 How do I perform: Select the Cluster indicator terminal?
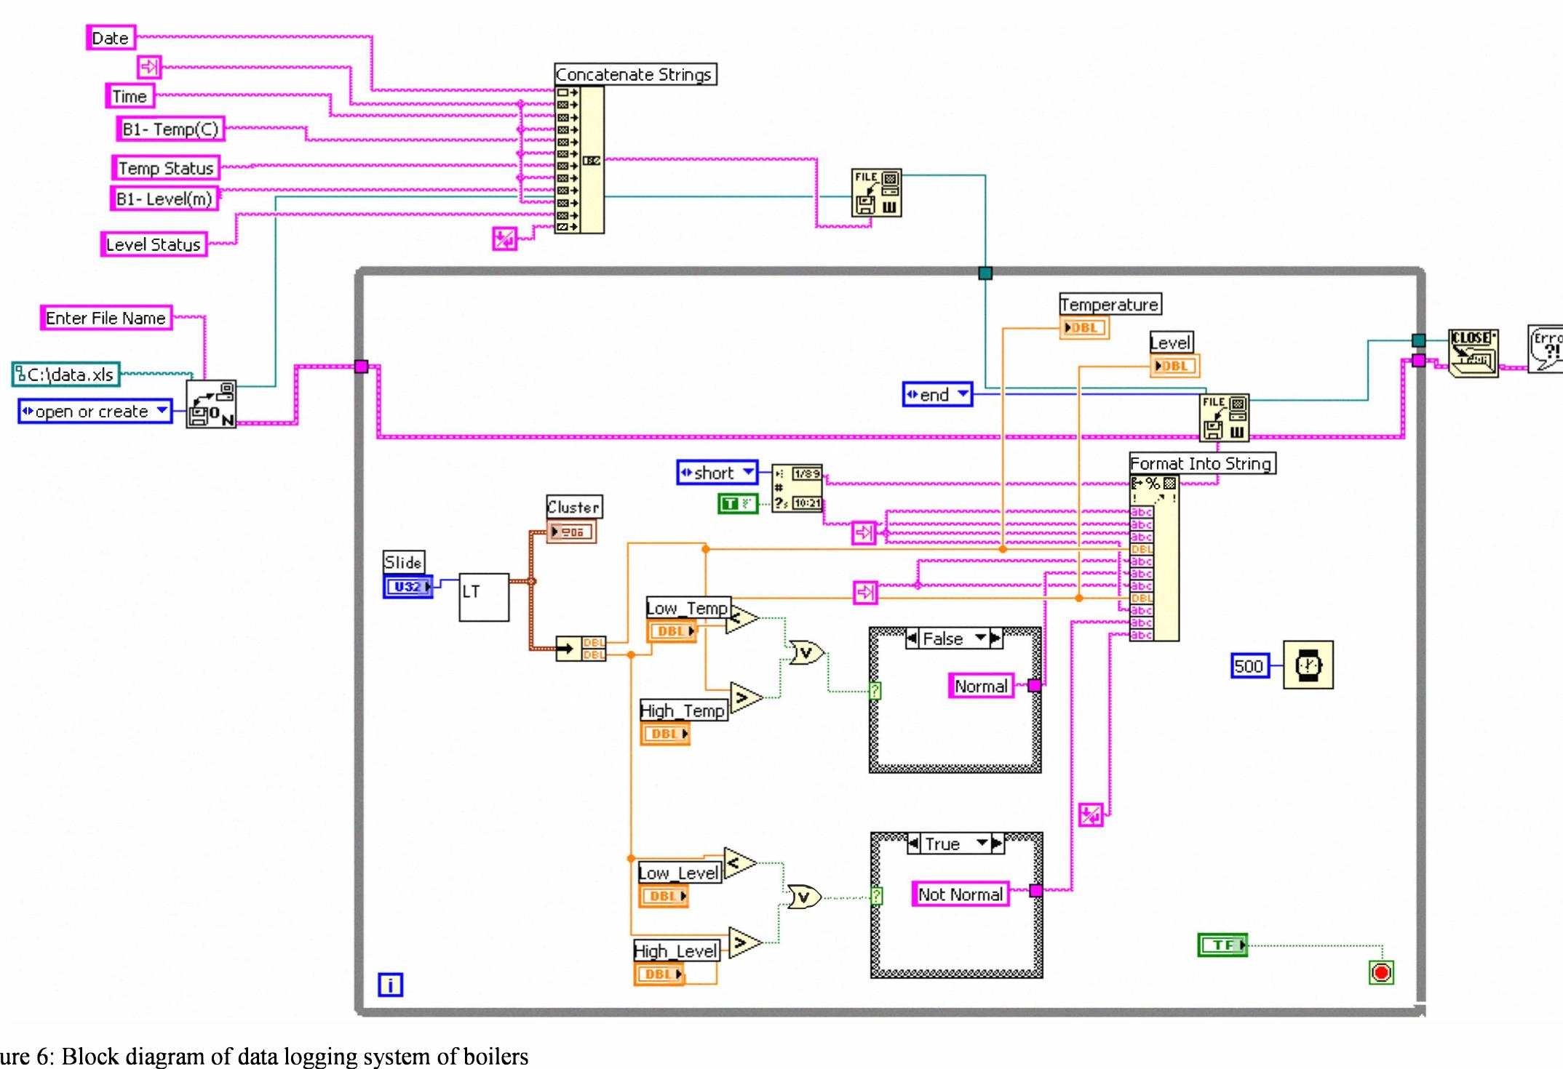(x=572, y=532)
